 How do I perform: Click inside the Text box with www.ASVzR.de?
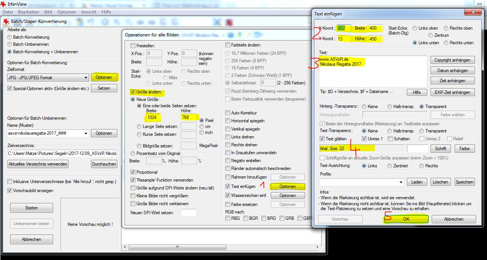(373, 71)
